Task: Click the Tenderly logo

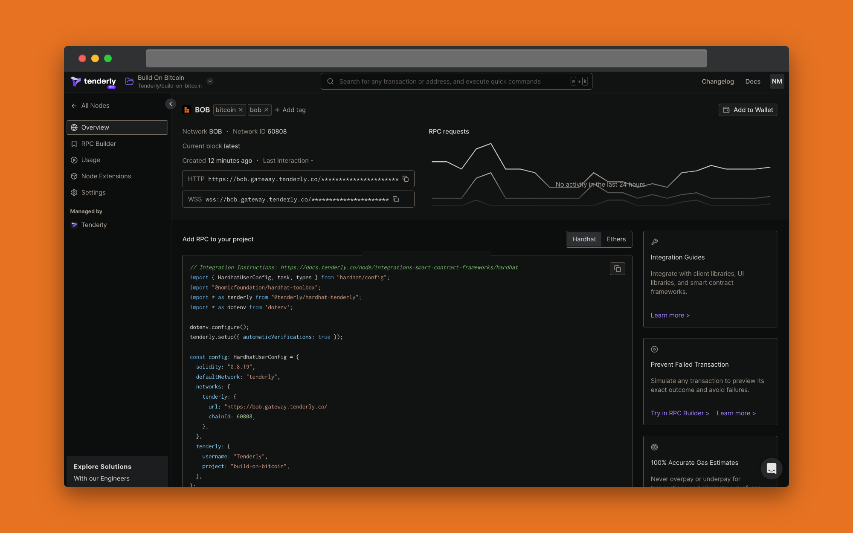Action: 93,81
